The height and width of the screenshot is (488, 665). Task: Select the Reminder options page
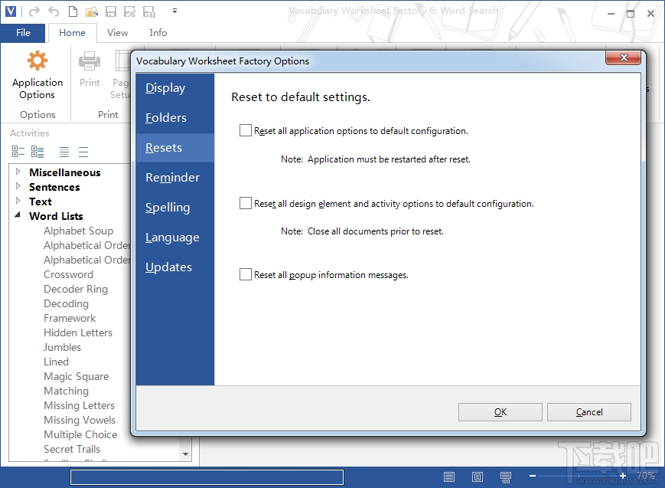click(175, 178)
